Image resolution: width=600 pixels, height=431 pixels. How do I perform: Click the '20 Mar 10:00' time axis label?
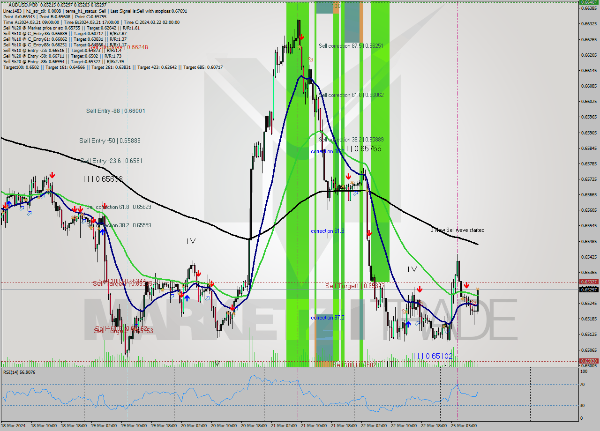click(223, 425)
